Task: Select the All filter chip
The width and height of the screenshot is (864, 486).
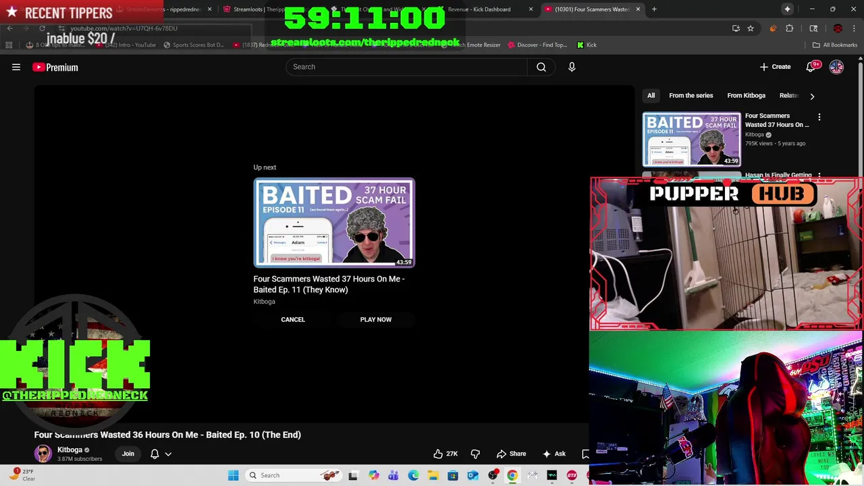Action: point(651,96)
